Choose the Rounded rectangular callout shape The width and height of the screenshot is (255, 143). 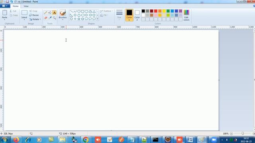(x=86, y=19)
